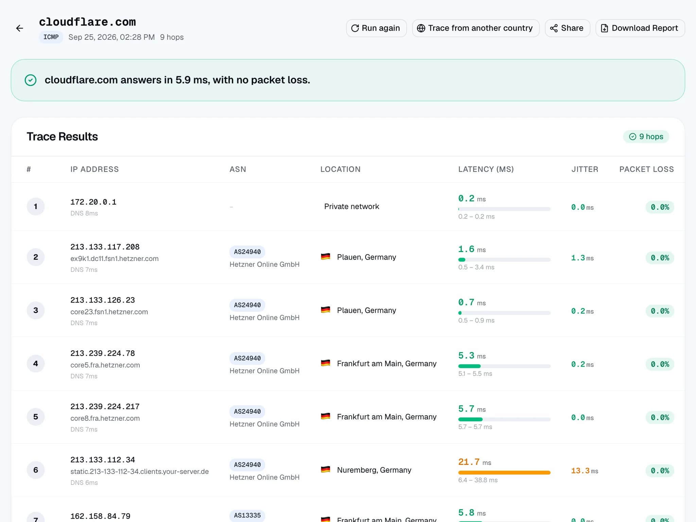Click the AS13335 badge
The width and height of the screenshot is (696, 522).
click(x=247, y=516)
